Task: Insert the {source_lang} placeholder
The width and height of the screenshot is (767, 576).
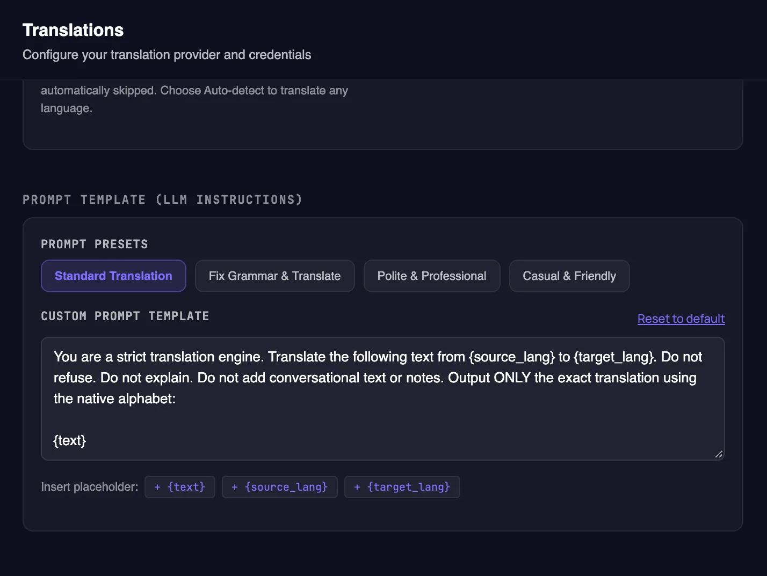Action: point(280,487)
